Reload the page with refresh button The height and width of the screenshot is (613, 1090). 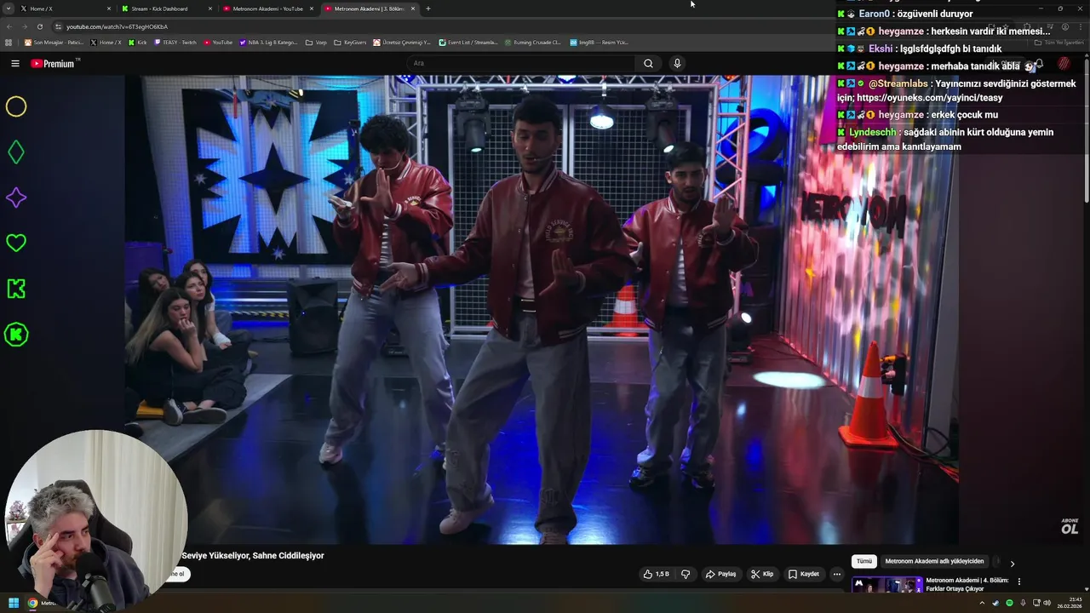click(39, 26)
